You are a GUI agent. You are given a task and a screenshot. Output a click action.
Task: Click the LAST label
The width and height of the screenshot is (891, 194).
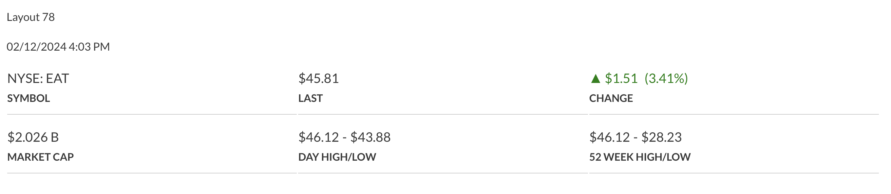[x=310, y=98]
